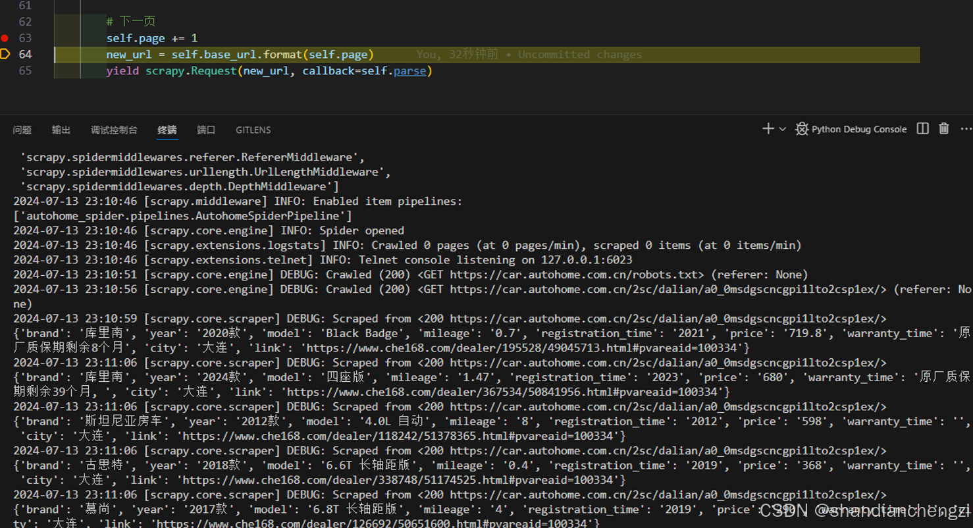This screenshot has height=528, width=973.
Task: Create a new terminal with plus icon
Action: (x=768, y=129)
